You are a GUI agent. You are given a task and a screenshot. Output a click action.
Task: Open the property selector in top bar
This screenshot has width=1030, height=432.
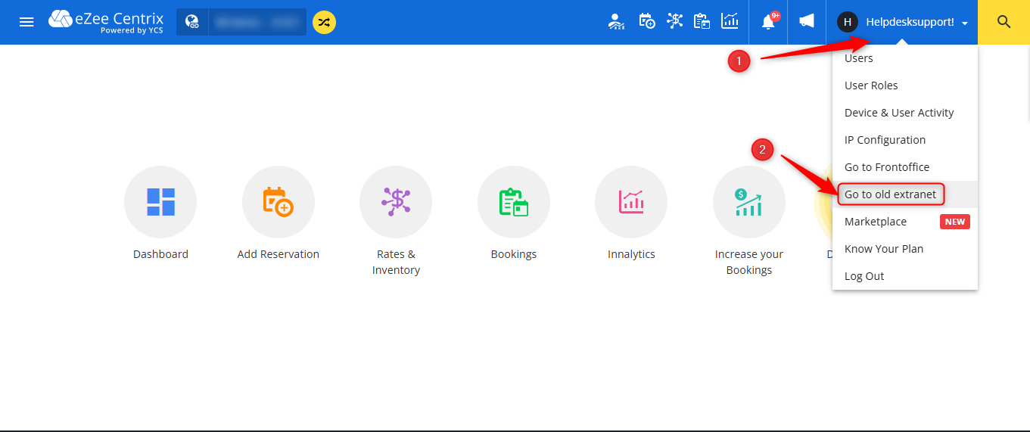point(241,22)
